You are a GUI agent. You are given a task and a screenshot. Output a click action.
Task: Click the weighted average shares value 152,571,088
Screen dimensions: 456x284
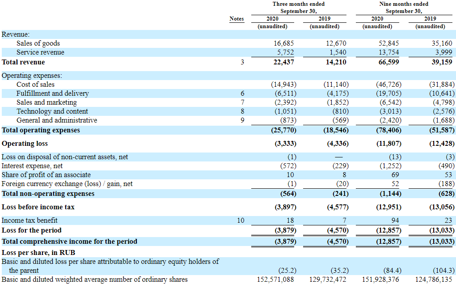click(x=275, y=280)
